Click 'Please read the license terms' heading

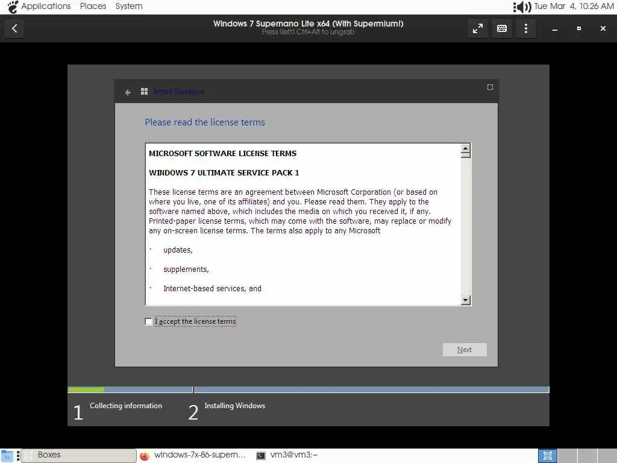tap(205, 122)
